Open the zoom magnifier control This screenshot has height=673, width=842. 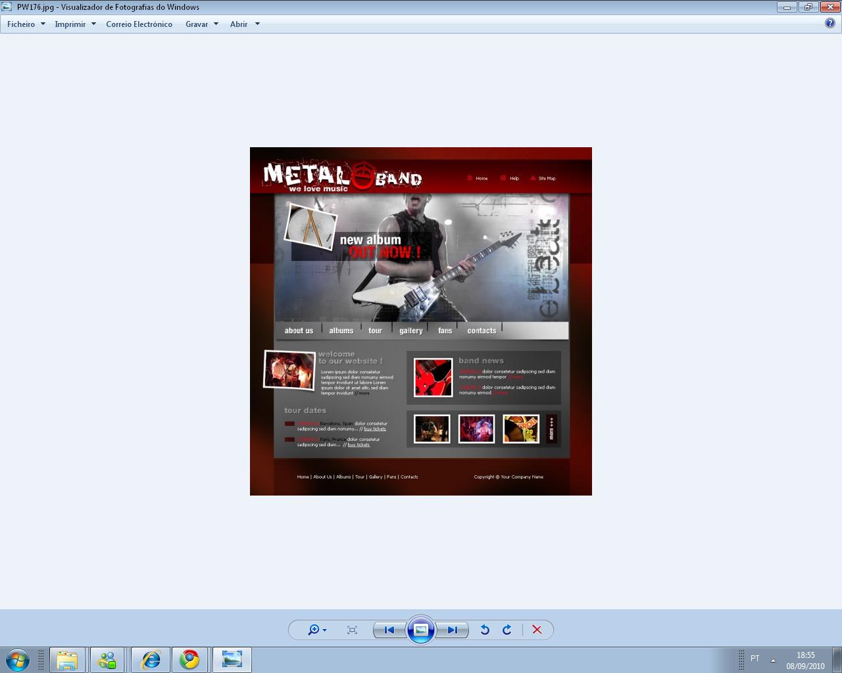point(316,630)
